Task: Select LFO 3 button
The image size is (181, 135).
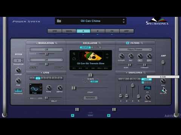Action: tap(43, 78)
